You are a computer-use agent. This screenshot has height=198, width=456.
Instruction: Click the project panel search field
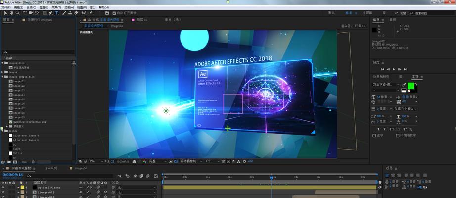tap(38, 52)
